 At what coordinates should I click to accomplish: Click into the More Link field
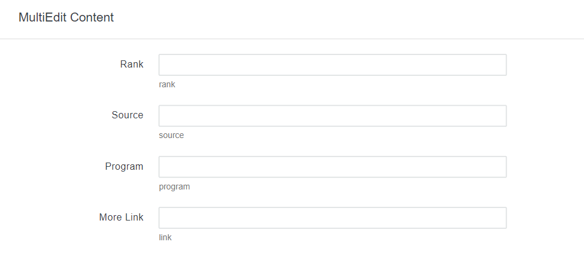click(332, 218)
